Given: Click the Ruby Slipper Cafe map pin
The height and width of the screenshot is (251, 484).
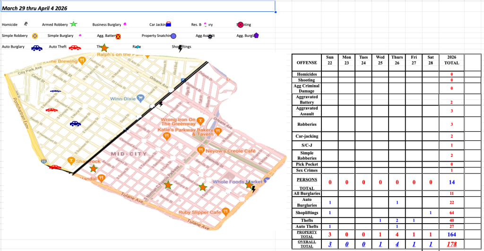Looking at the screenshot, I should (x=225, y=211).
